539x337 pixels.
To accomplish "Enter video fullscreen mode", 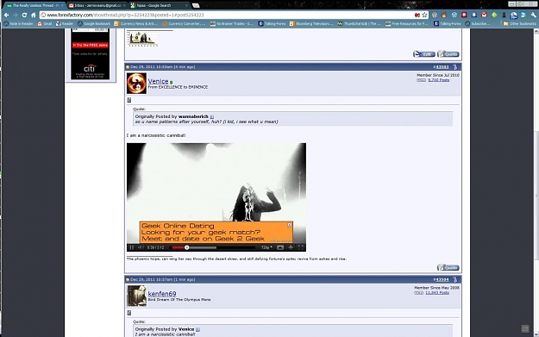I will click(300, 247).
